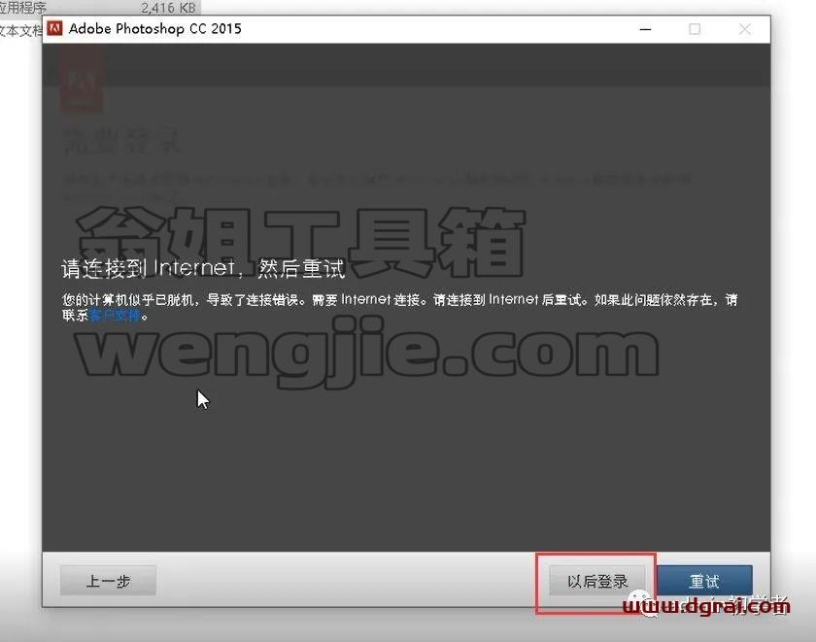Image resolution: width=816 pixels, height=642 pixels.
Task: Click the offline error description paragraph
Action: pos(399,307)
